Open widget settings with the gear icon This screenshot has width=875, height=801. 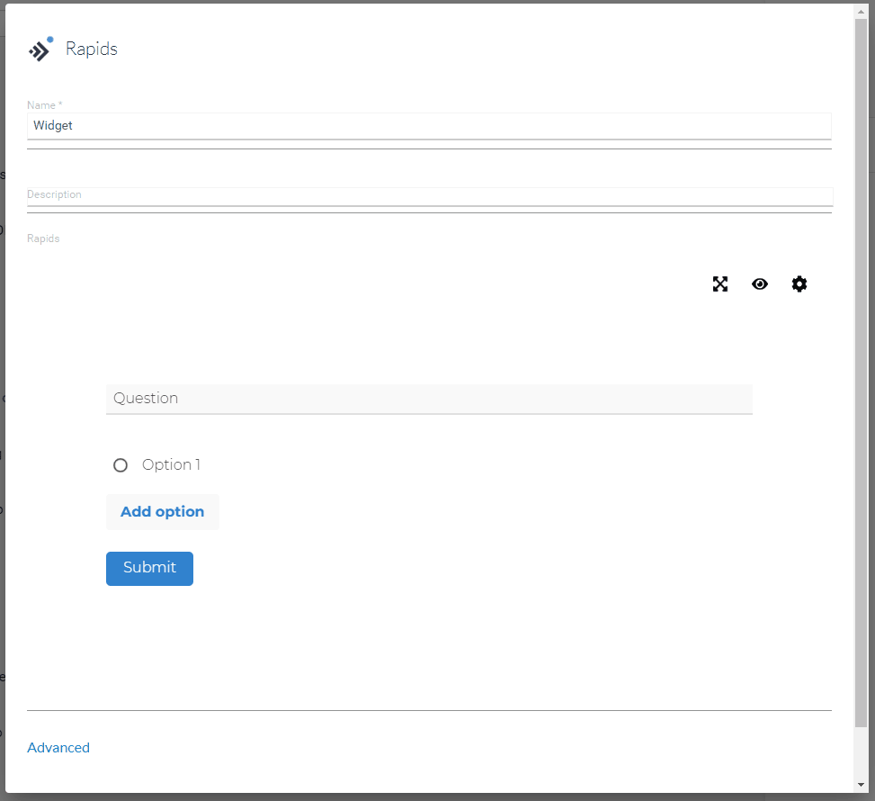[799, 283]
